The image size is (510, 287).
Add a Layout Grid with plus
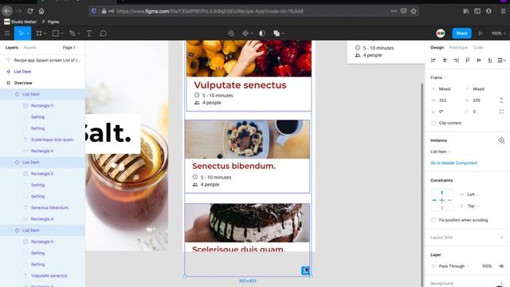501,238
